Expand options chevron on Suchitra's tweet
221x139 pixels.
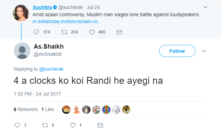[205, 7]
